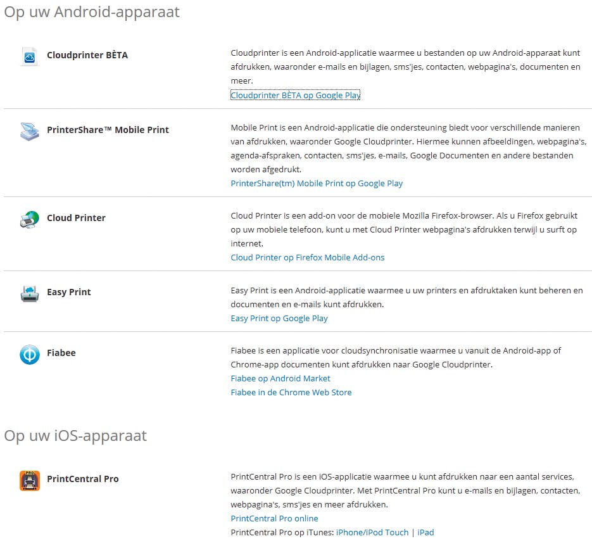Open Fiabee in de Chrome Web Store
The height and width of the screenshot is (541, 592).
coord(291,393)
